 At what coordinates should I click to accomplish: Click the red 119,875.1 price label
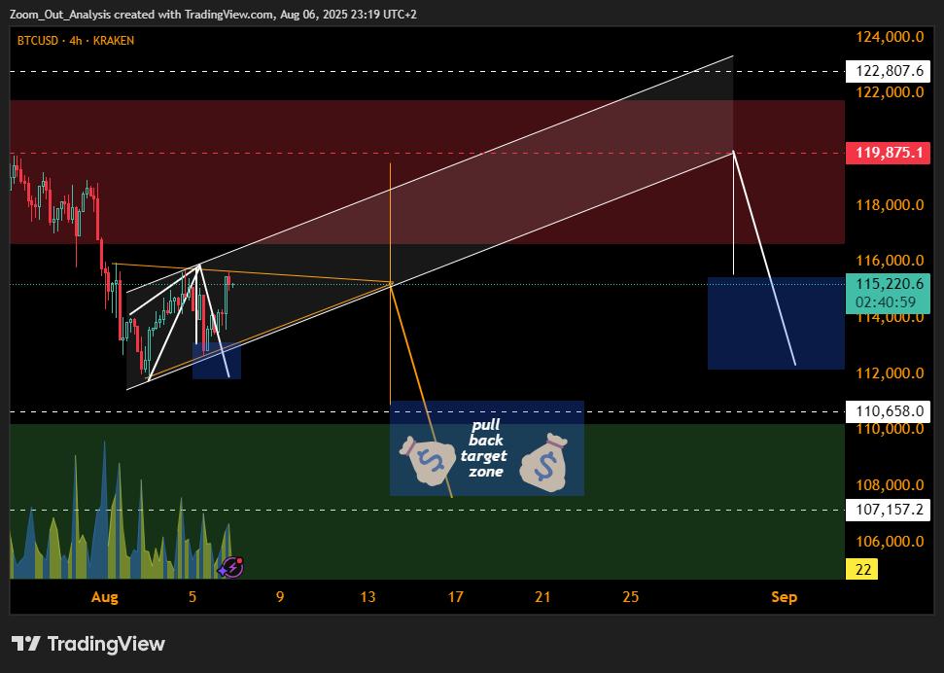888,153
